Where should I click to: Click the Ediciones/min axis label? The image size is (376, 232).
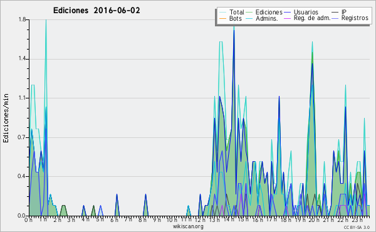[6, 118]
